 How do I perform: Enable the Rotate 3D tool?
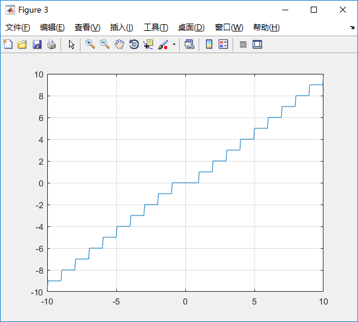coord(134,44)
